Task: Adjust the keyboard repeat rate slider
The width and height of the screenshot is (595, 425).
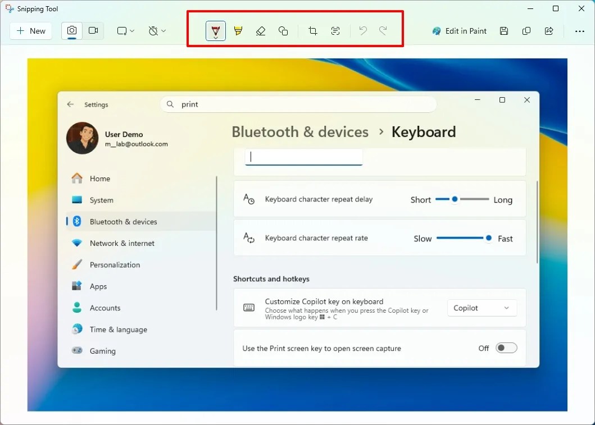Action: 464,238
